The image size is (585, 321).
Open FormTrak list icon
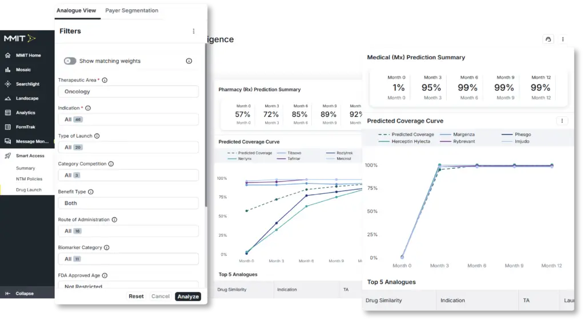coord(8,127)
